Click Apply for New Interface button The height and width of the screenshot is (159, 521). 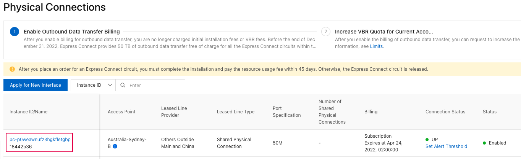point(36,85)
